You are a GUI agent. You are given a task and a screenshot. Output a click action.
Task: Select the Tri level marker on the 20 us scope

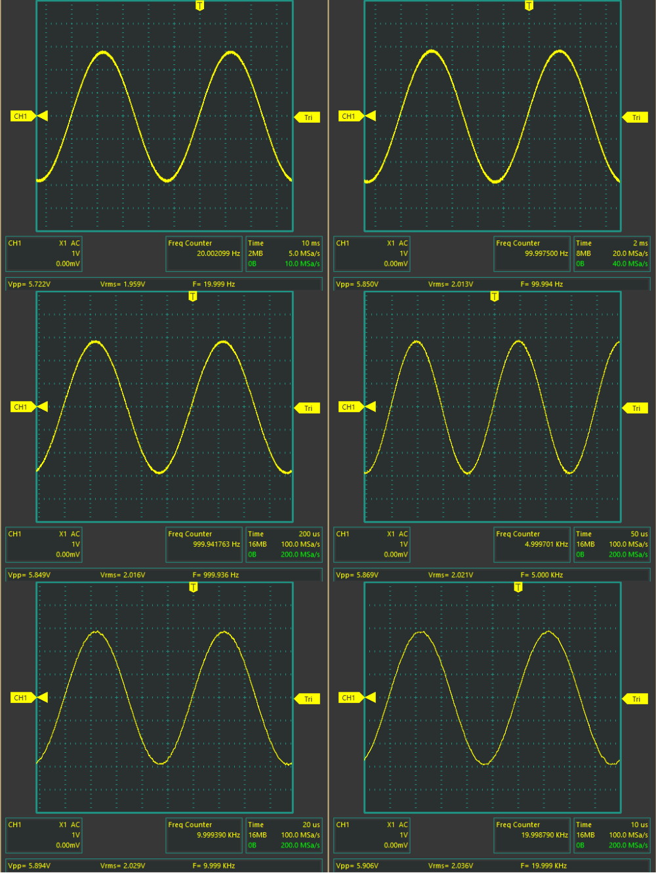(x=307, y=699)
